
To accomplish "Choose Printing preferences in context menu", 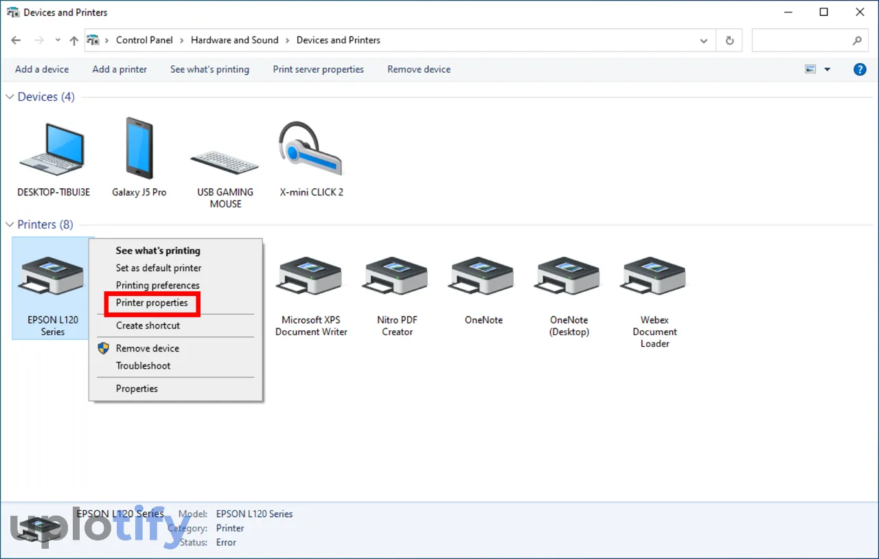I will point(158,285).
